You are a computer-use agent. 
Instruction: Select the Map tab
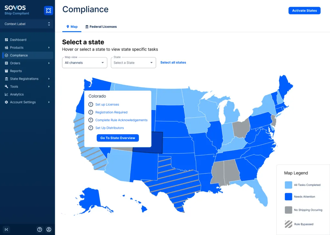tap(72, 26)
